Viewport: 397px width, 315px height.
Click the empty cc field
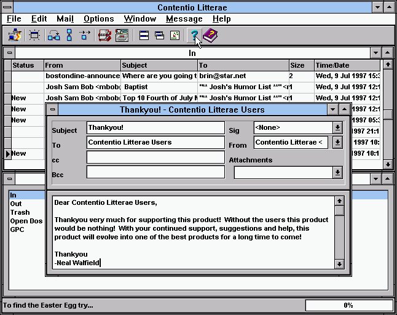coord(155,157)
